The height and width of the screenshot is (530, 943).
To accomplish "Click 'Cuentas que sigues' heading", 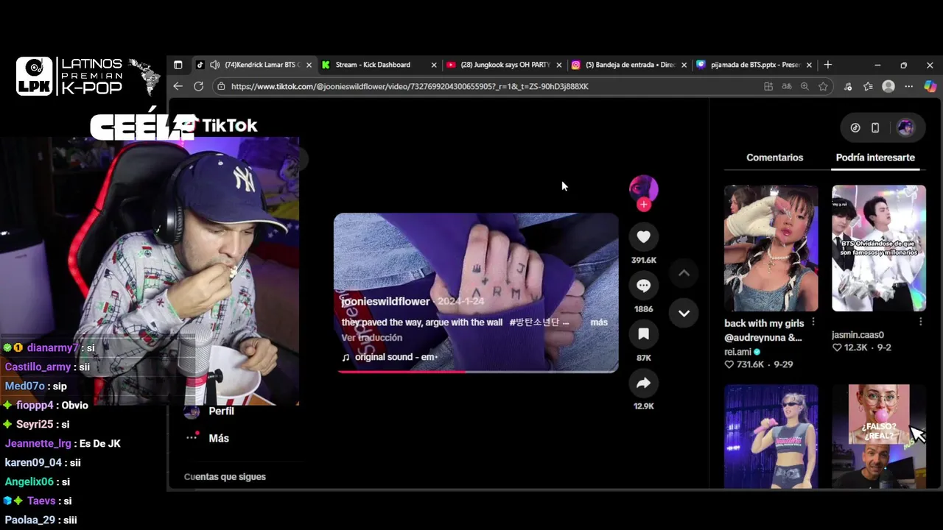I will coord(225,476).
